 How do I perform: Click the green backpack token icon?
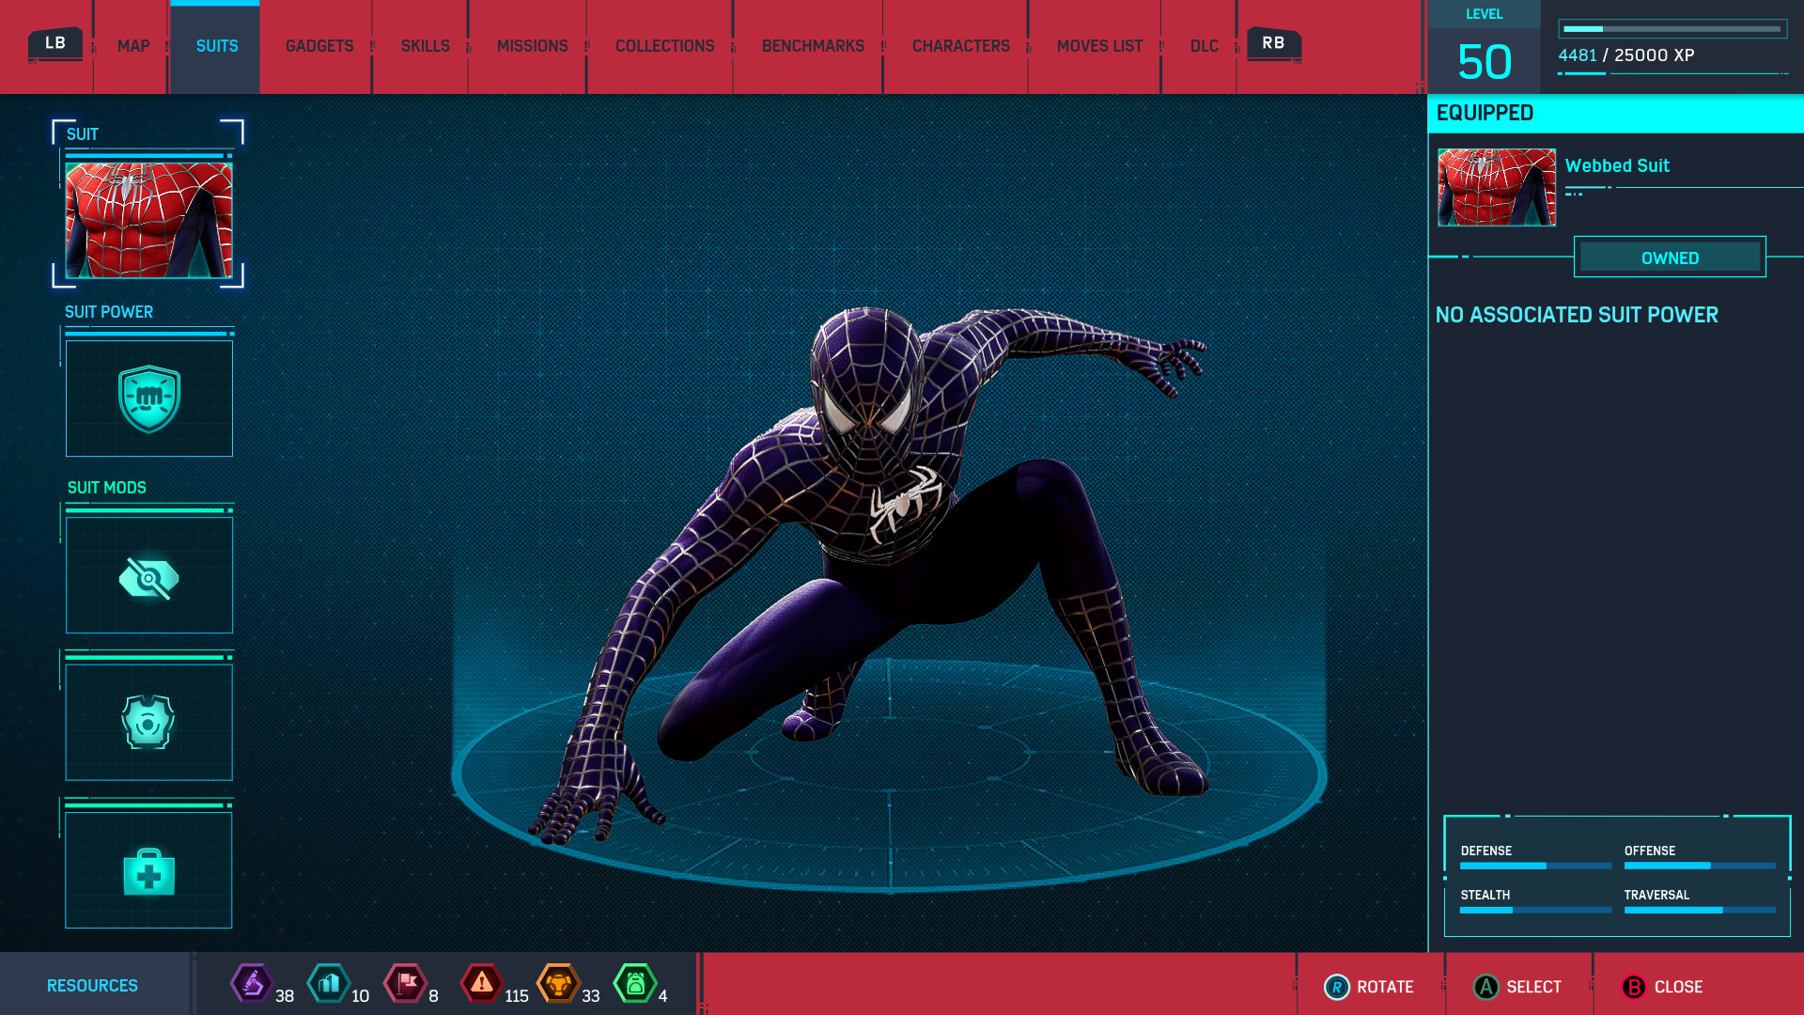coord(635,984)
